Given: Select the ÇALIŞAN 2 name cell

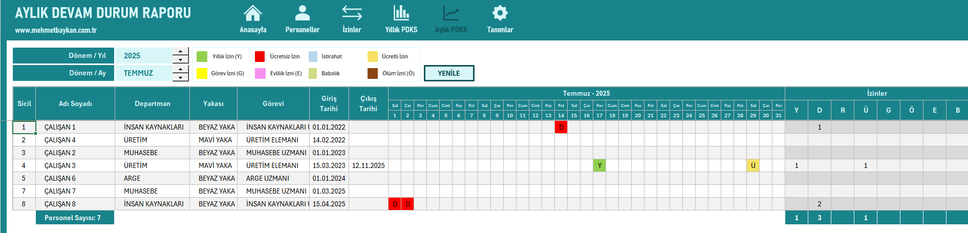Looking at the screenshot, I should [75, 153].
